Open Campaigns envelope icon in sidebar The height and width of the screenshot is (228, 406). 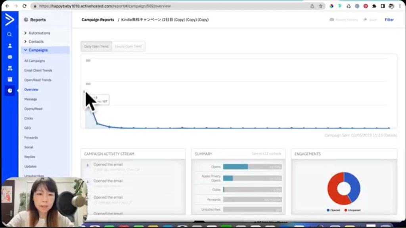[x=10, y=57]
